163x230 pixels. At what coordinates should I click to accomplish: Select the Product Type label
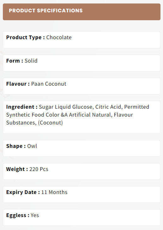pyautogui.click(x=26, y=38)
